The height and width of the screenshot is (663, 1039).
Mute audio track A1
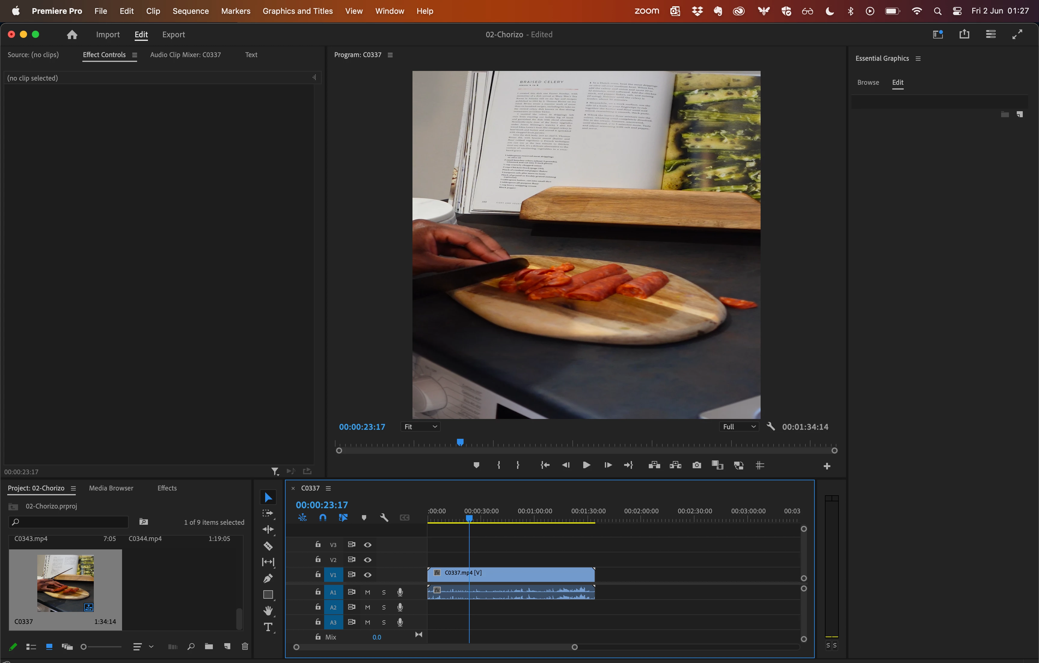tap(368, 592)
